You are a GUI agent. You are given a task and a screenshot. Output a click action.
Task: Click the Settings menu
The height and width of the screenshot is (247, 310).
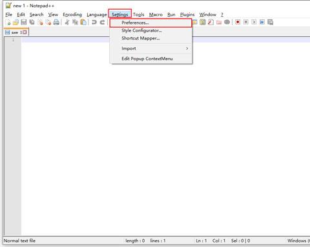120,15
